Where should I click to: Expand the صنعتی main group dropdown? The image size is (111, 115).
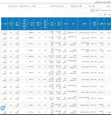click(x=102, y=6)
